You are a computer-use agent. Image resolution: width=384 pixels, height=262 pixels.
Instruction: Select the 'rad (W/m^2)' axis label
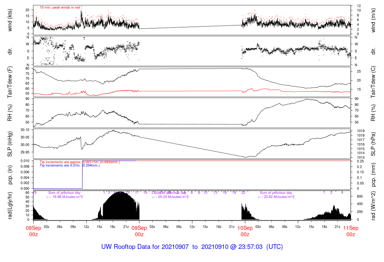pyautogui.click(x=373, y=206)
